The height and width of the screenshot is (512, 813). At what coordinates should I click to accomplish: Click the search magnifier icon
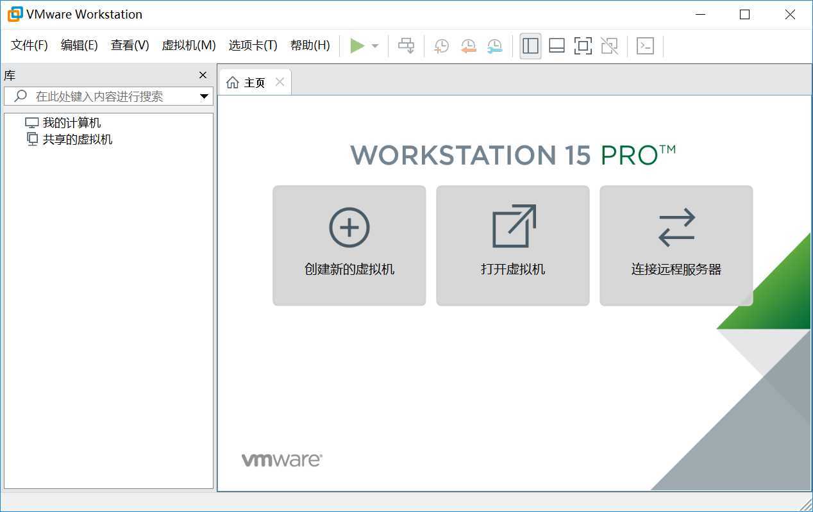(x=21, y=96)
